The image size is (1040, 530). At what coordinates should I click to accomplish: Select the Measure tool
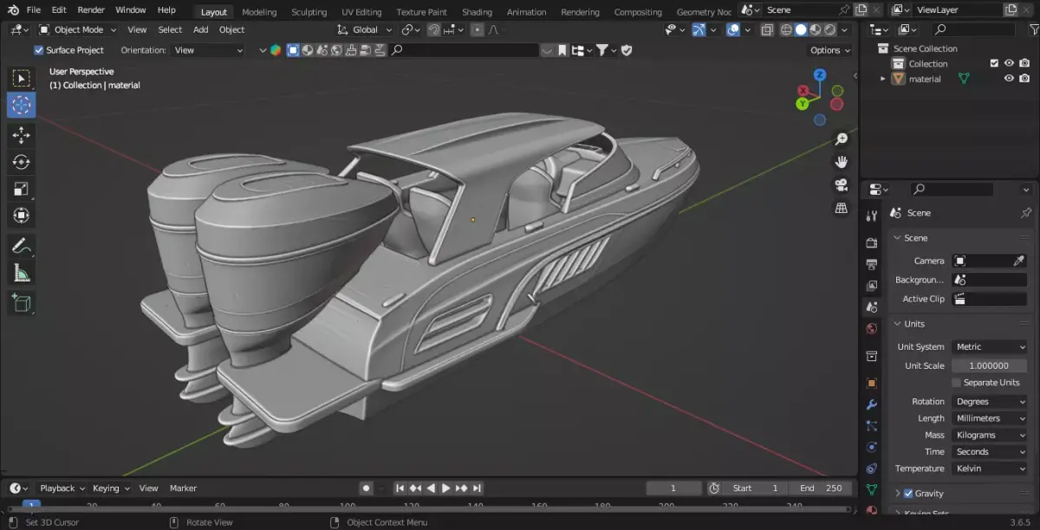[x=22, y=274]
